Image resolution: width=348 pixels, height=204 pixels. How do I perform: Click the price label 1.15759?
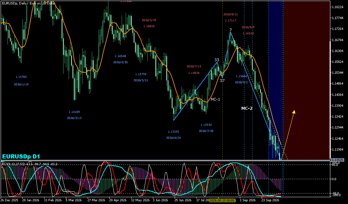pyautogui.click(x=141, y=74)
